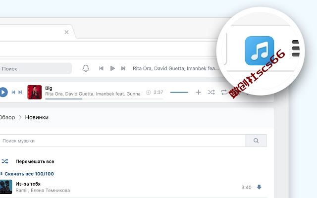Select the song title Big
The width and height of the screenshot is (317, 198).
point(49,88)
